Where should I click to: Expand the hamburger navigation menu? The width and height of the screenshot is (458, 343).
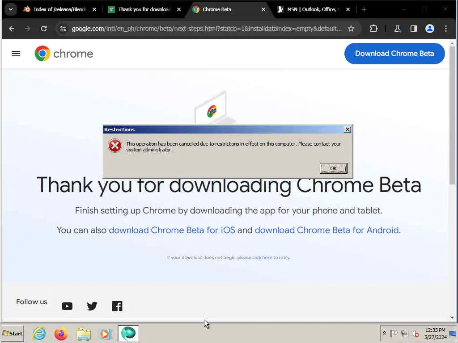(16, 54)
